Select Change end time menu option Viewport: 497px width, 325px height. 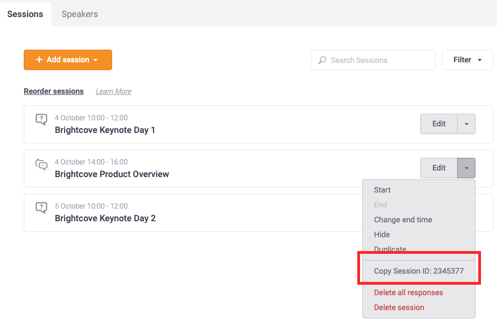click(403, 220)
